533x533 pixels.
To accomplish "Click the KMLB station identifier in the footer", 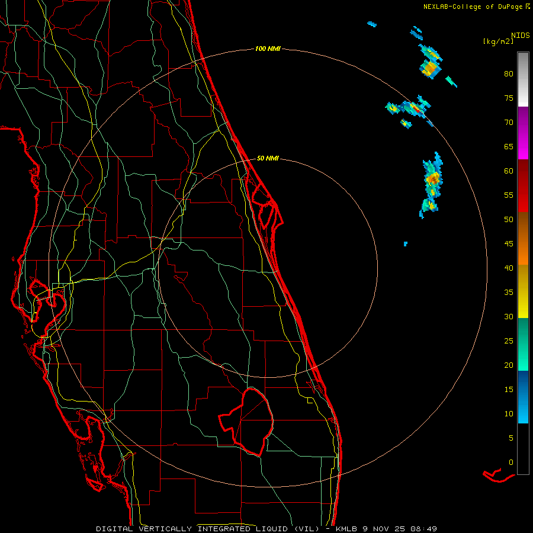I will 348,529.
